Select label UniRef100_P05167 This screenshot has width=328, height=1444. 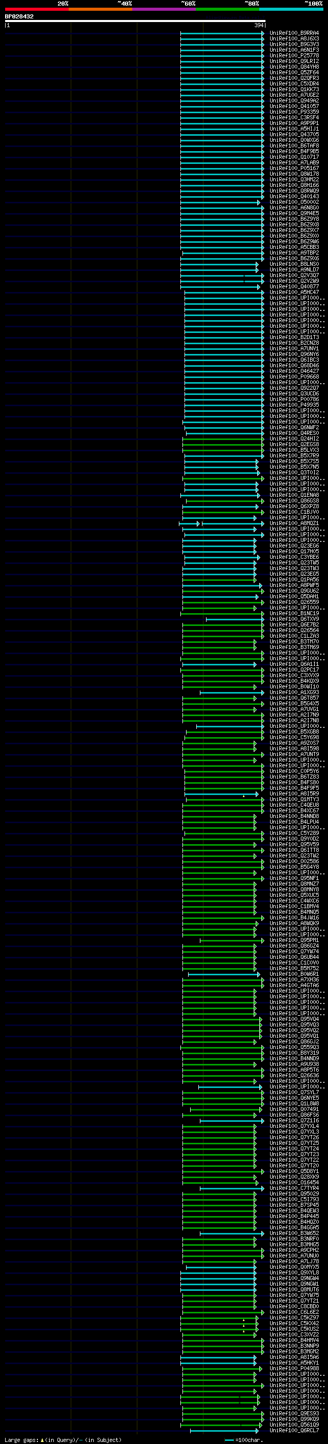[294, 168]
